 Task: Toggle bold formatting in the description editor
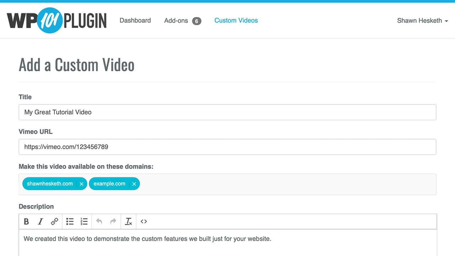(x=26, y=222)
